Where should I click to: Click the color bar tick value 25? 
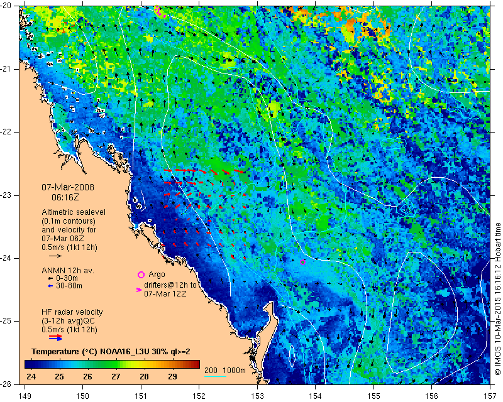(59, 376)
